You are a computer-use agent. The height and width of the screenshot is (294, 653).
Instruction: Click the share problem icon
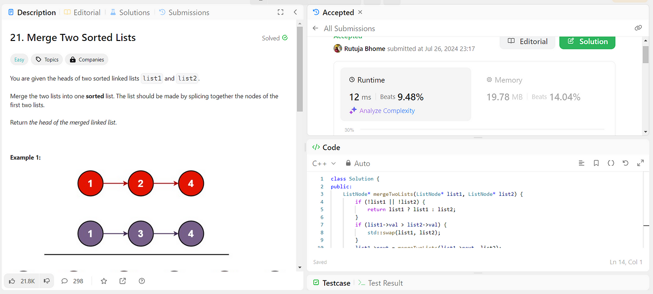point(123,281)
